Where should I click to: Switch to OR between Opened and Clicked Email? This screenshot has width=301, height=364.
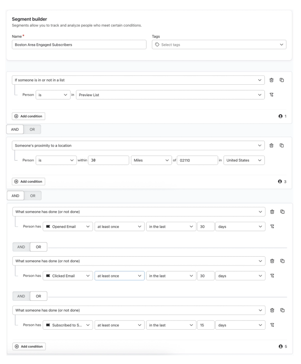pyautogui.click(x=39, y=247)
